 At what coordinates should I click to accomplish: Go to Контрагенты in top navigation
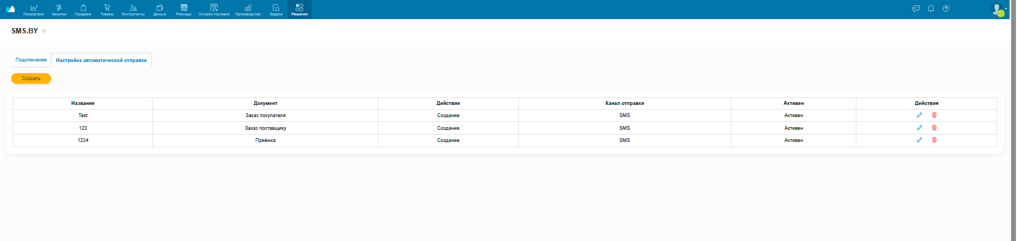coord(133,10)
